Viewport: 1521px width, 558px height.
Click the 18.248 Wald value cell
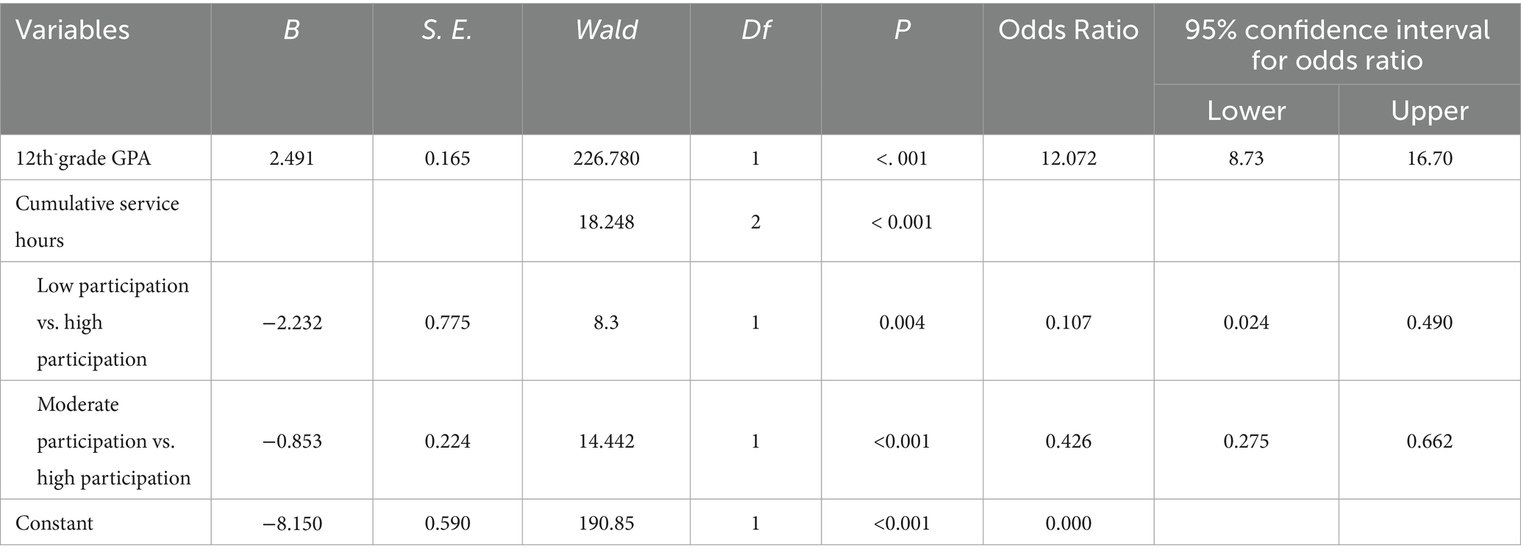point(606,222)
